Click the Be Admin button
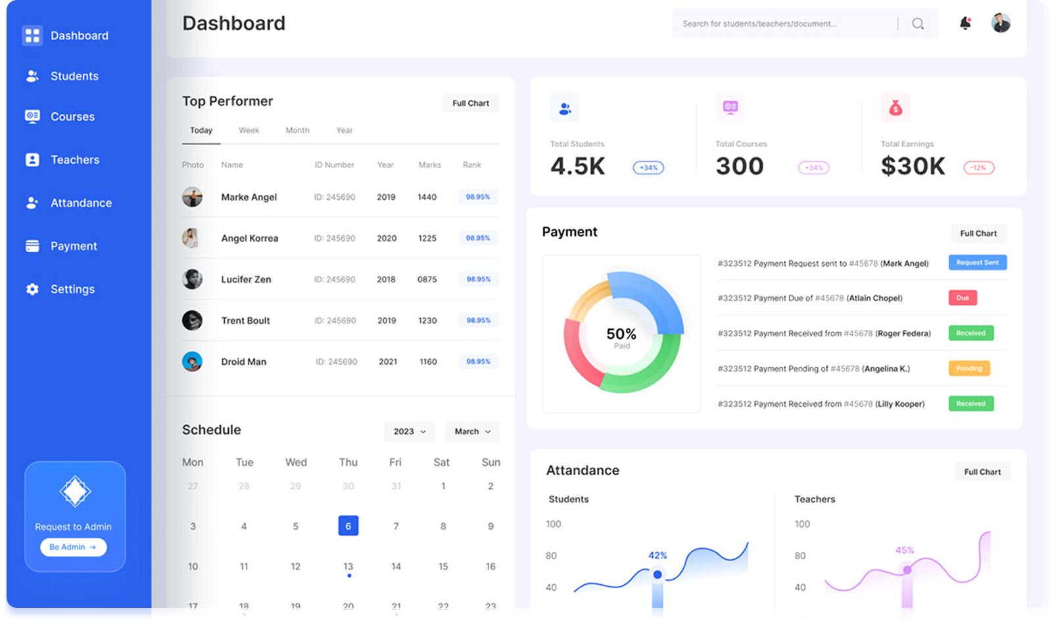 (x=73, y=547)
